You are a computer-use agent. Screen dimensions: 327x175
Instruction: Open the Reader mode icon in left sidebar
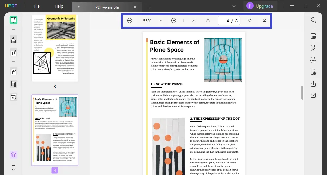[x=13, y=20]
